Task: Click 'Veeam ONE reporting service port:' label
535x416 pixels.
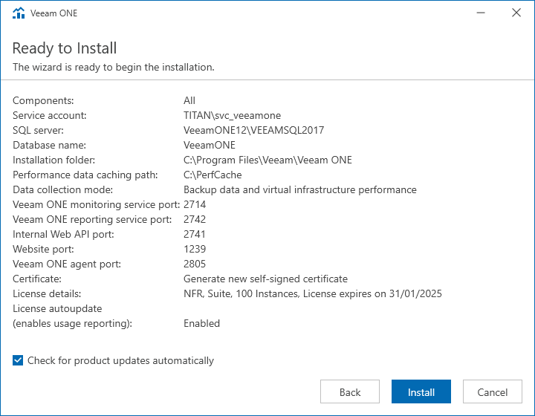Action: (x=92, y=219)
